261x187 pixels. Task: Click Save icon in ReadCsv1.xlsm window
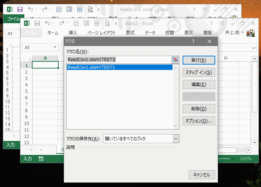20,9
